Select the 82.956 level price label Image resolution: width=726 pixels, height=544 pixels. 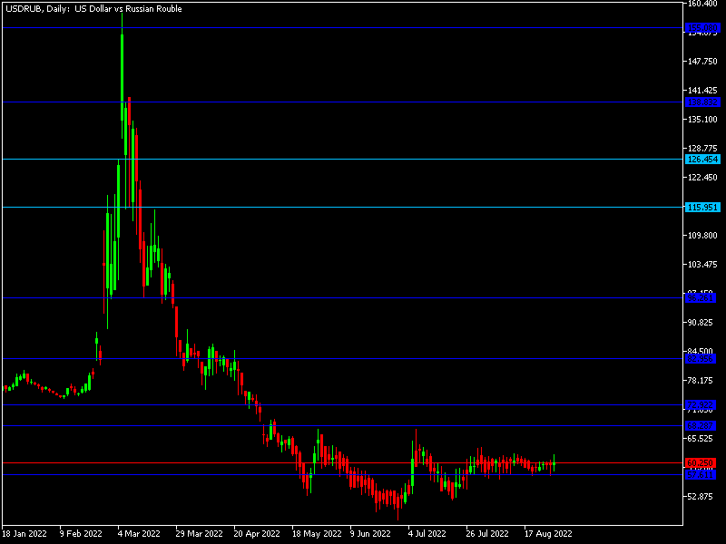click(700, 358)
